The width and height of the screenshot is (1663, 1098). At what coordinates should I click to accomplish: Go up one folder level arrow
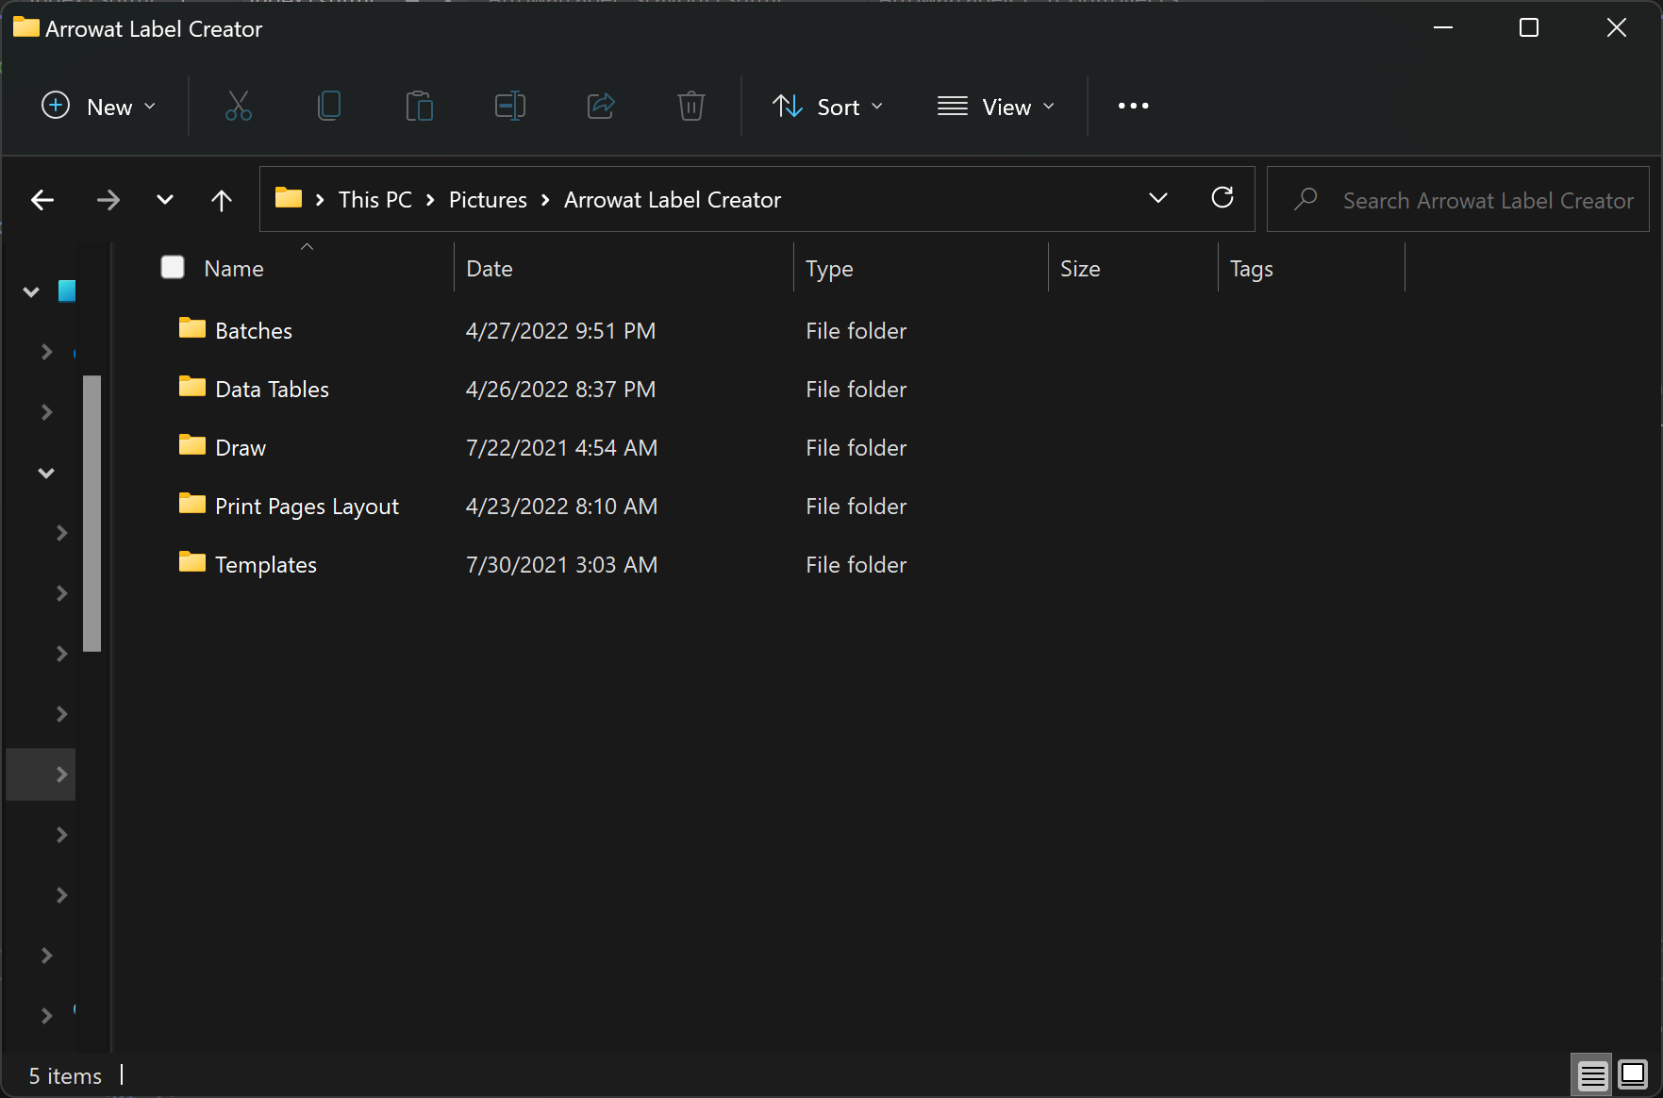coord(222,200)
